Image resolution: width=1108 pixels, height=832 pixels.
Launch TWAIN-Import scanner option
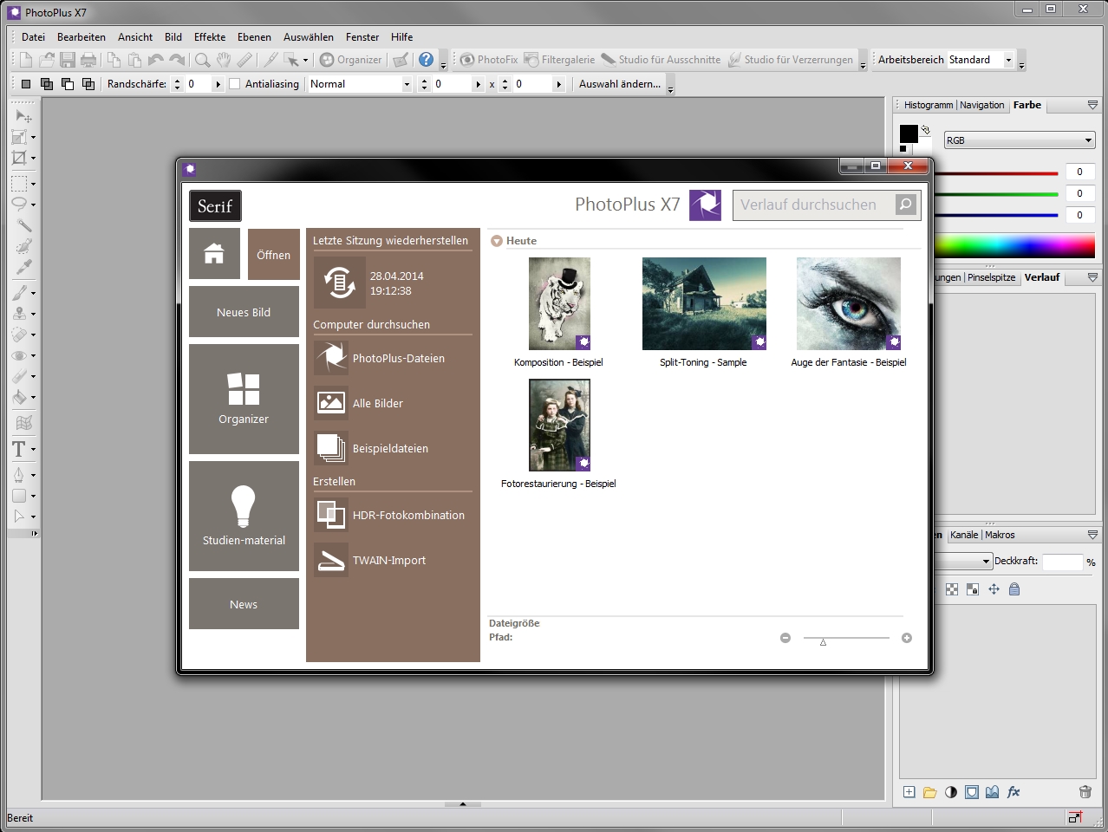388,561
